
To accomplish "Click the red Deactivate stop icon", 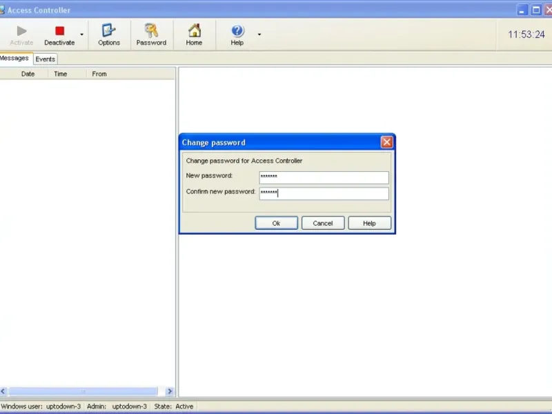I will pos(60,31).
